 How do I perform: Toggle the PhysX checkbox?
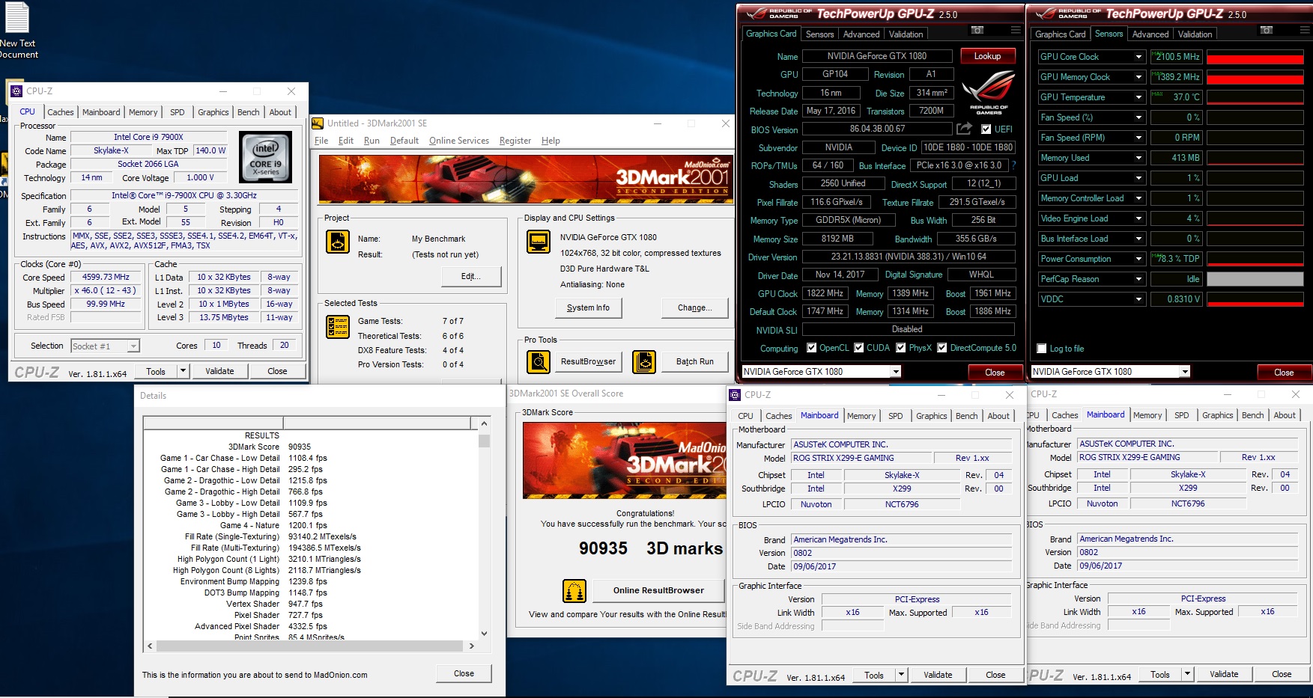tap(900, 348)
